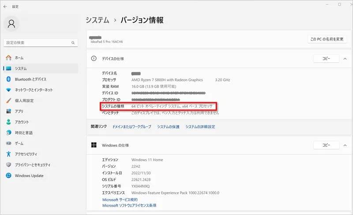
Task: Open ドメインまたはワークグループ link
Action: tap(131, 127)
